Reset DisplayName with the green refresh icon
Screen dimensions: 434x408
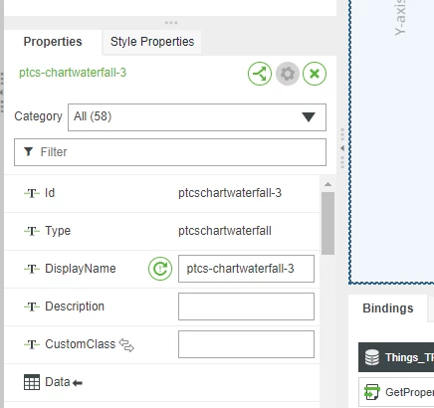click(x=160, y=269)
